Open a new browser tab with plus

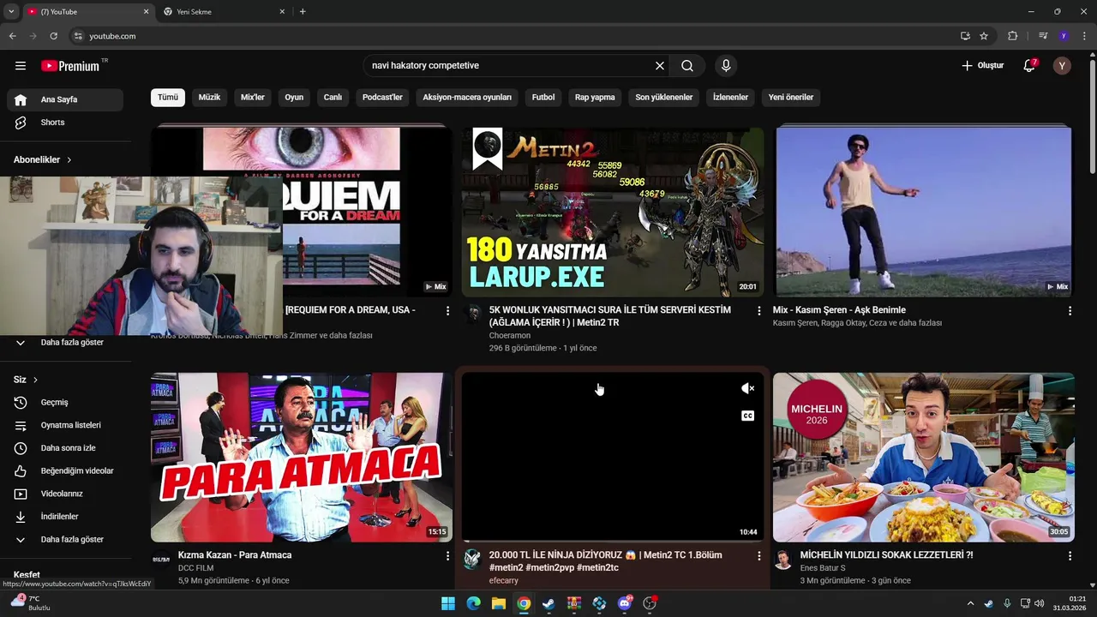click(303, 12)
